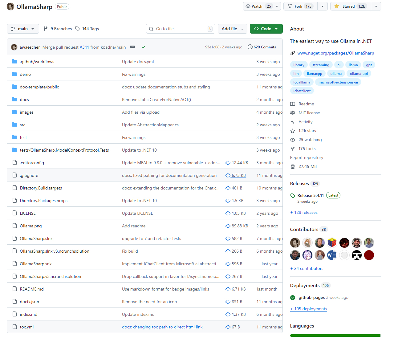This screenshot has width=406, height=338.
Task: Click the download icon for index.md
Action: pyautogui.click(x=228, y=314)
